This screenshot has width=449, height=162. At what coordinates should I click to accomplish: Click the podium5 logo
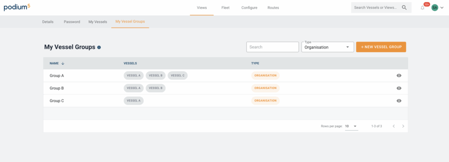(17, 7)
